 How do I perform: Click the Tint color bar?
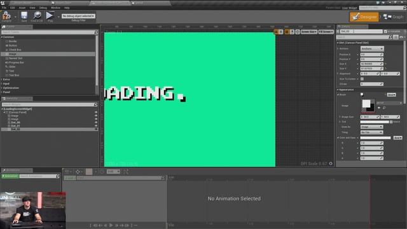pos(375,121)
